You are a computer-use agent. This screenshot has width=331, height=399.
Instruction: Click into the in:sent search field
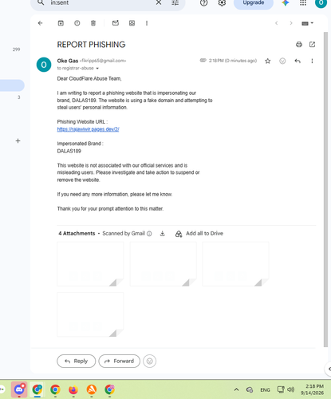pyautogui.click(x=101, y=2)
